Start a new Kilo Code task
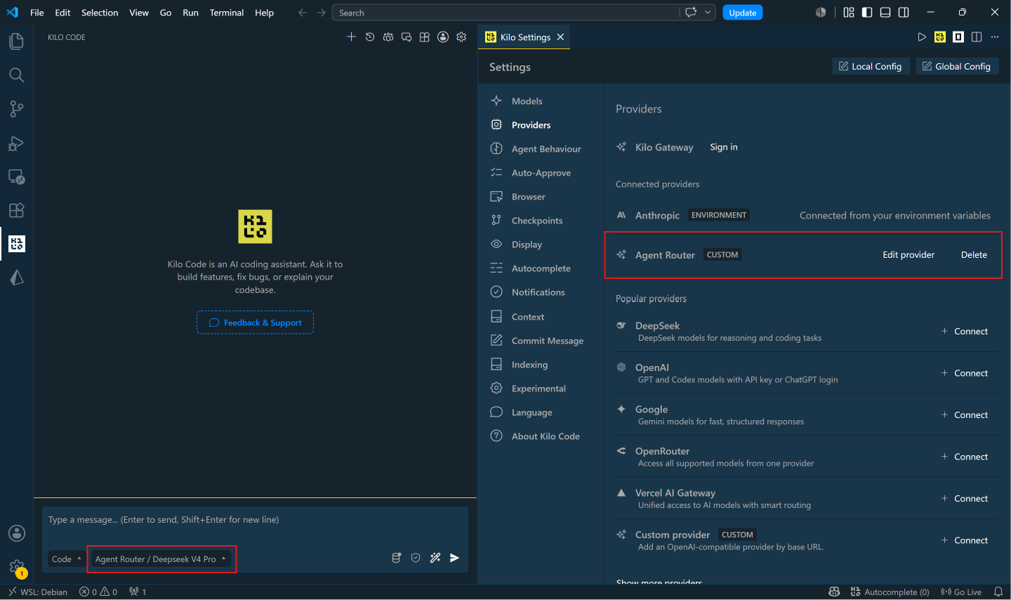1011x600 pixels. point(352,37)
